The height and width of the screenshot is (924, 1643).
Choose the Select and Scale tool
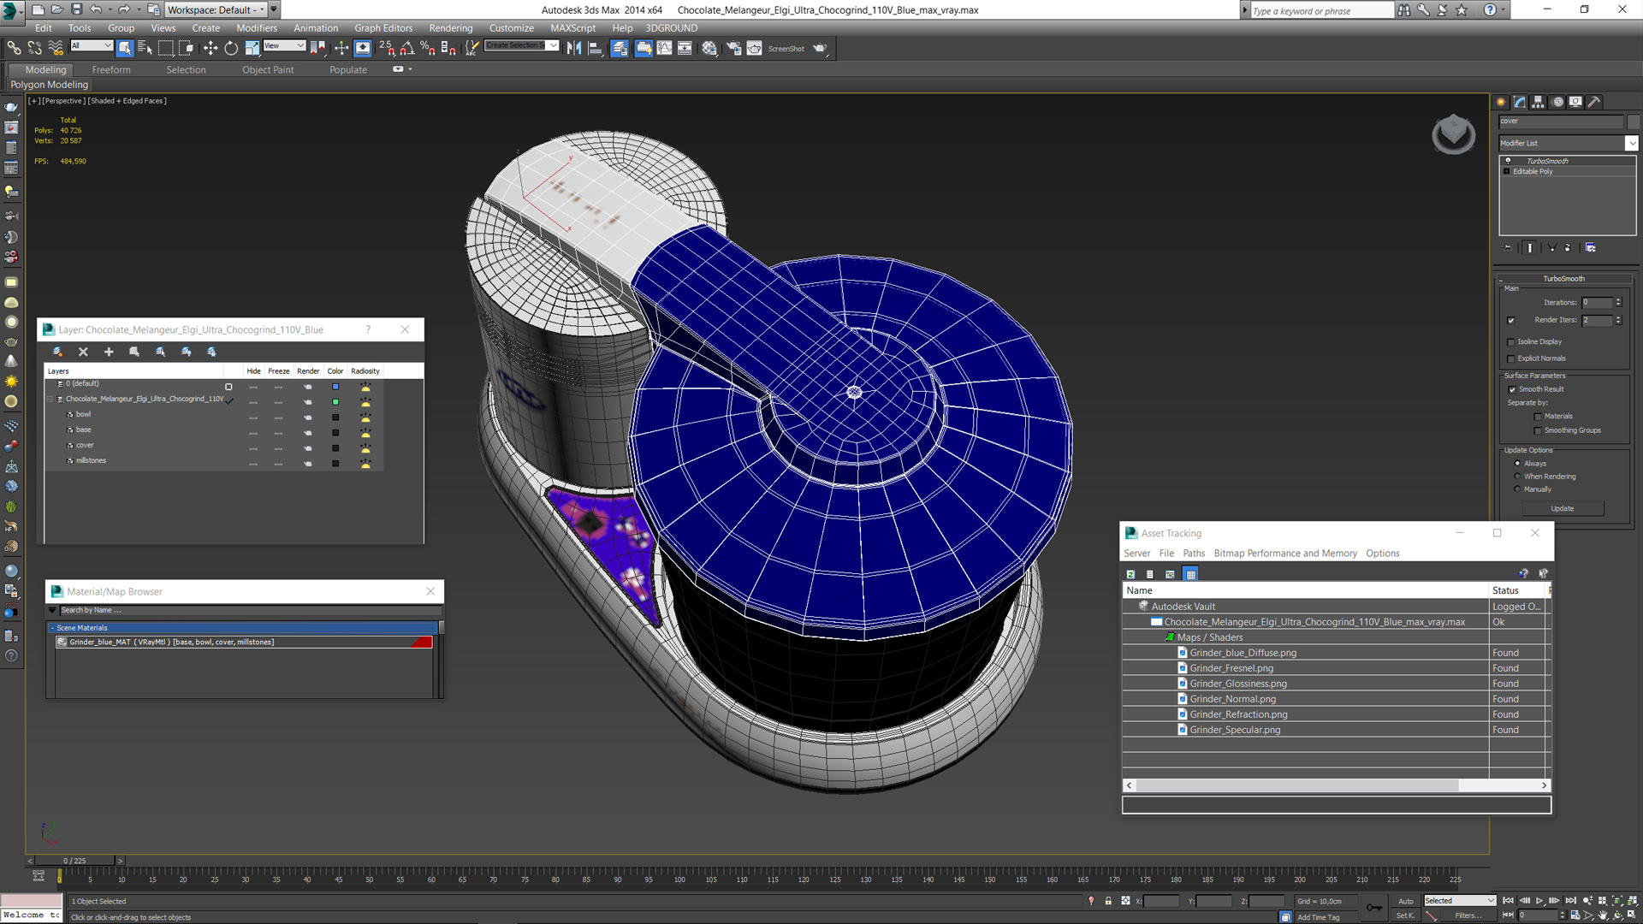click(252, 48)
